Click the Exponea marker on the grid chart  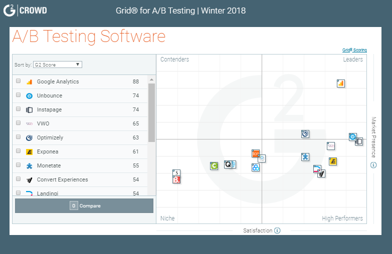[x=333, y=161]
